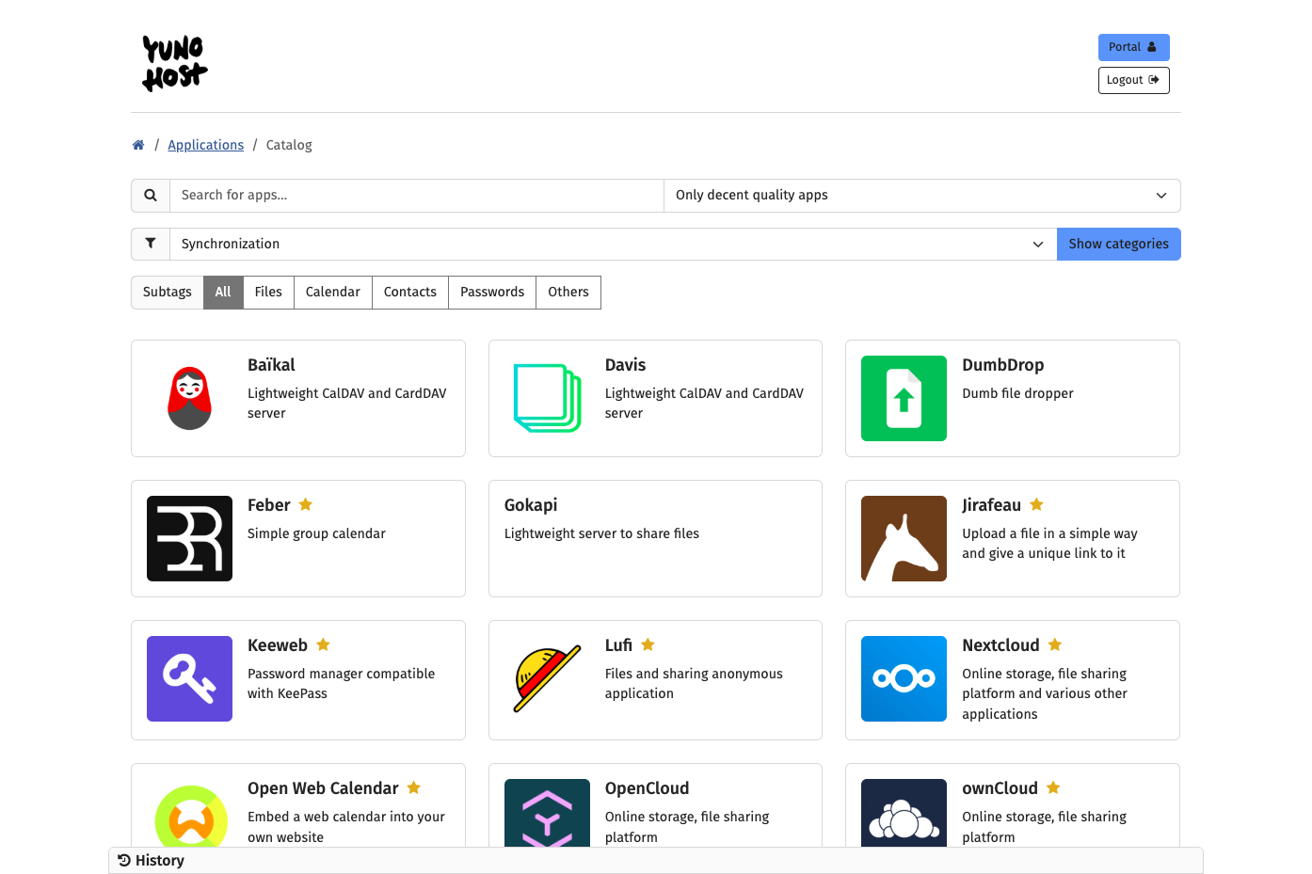Image resolution: width=1312 pixels, height=874 pixels.
Task: Select the All subtag
Action: (x=223, y=293)
